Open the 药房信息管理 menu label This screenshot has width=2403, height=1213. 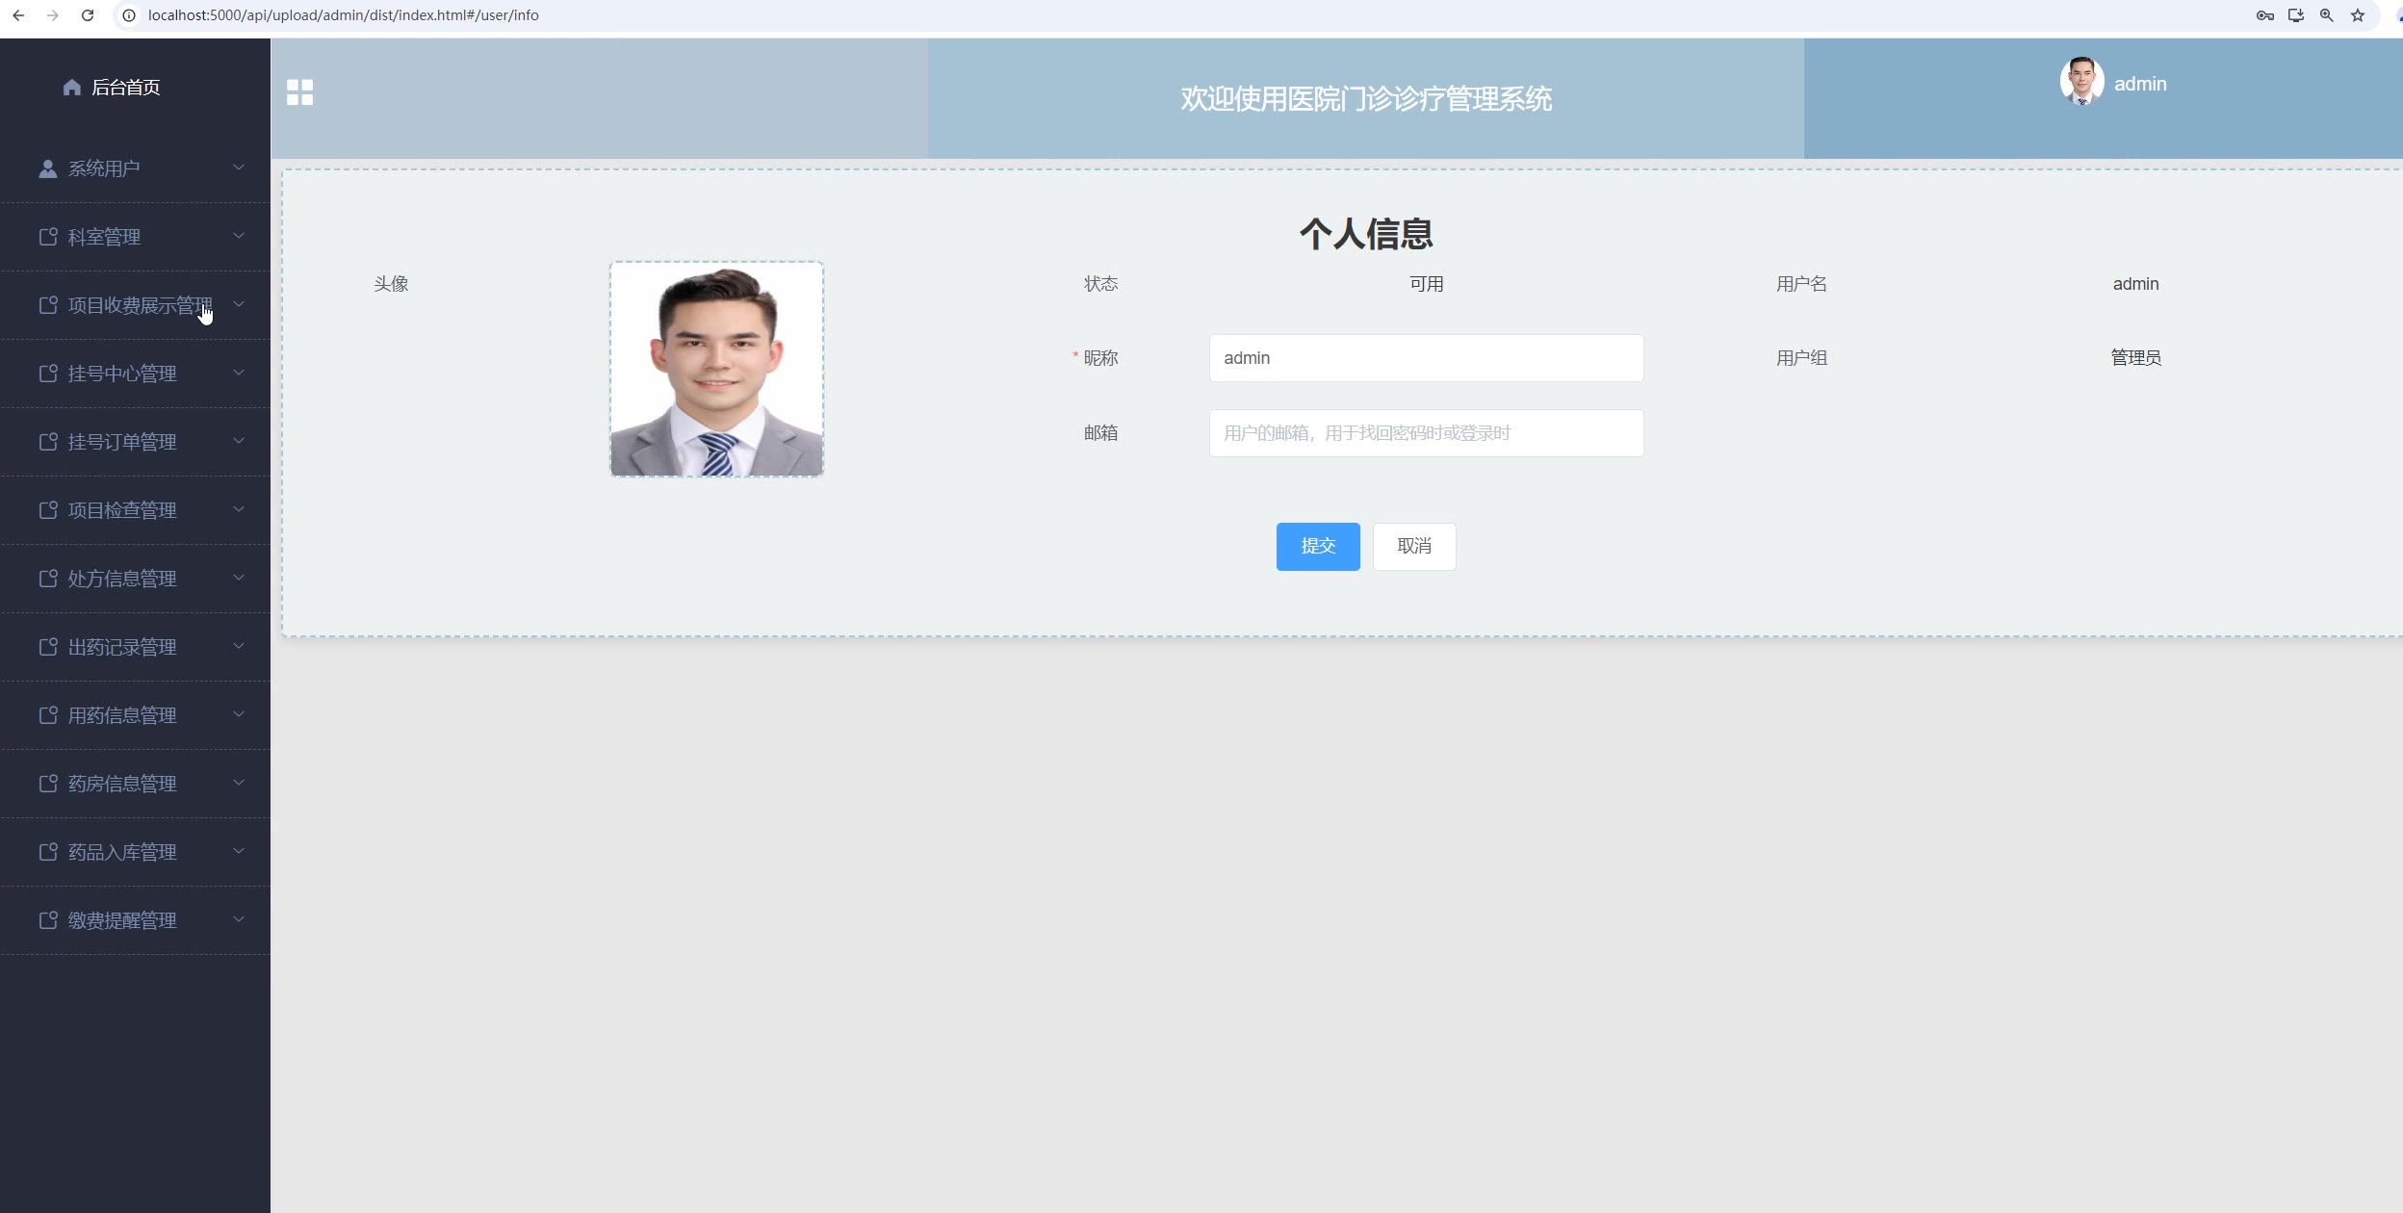[x=122, y=784]
